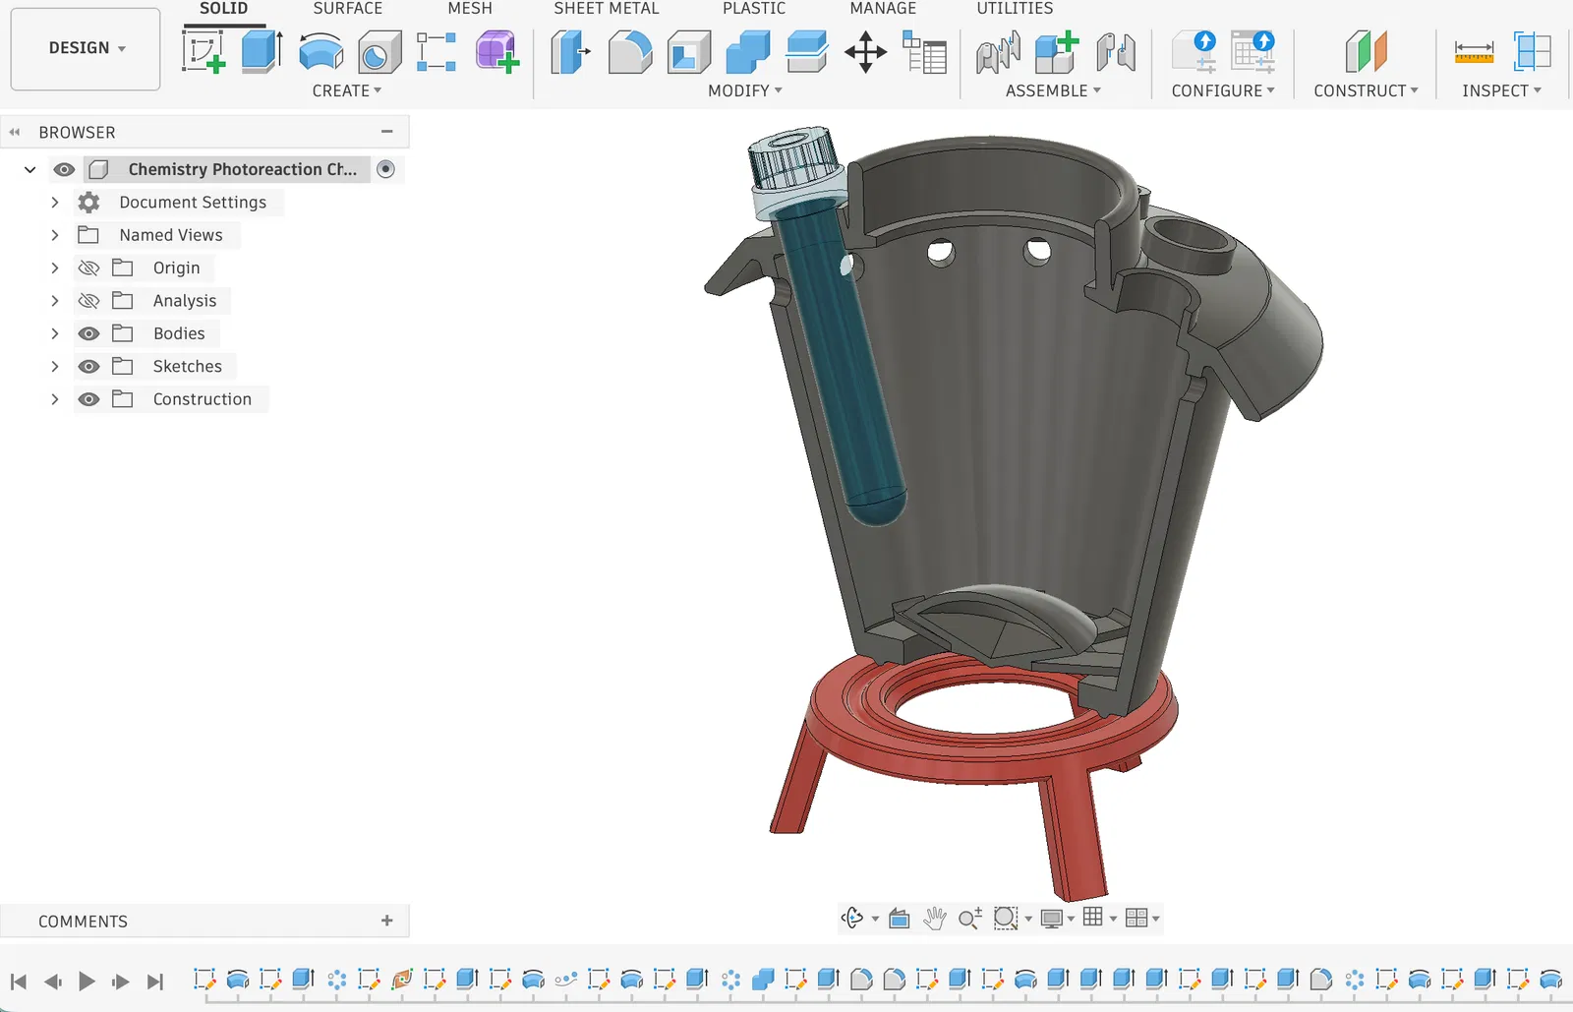
Task: Toggle visibility of Sketches folder
Action: click(88, 367)
